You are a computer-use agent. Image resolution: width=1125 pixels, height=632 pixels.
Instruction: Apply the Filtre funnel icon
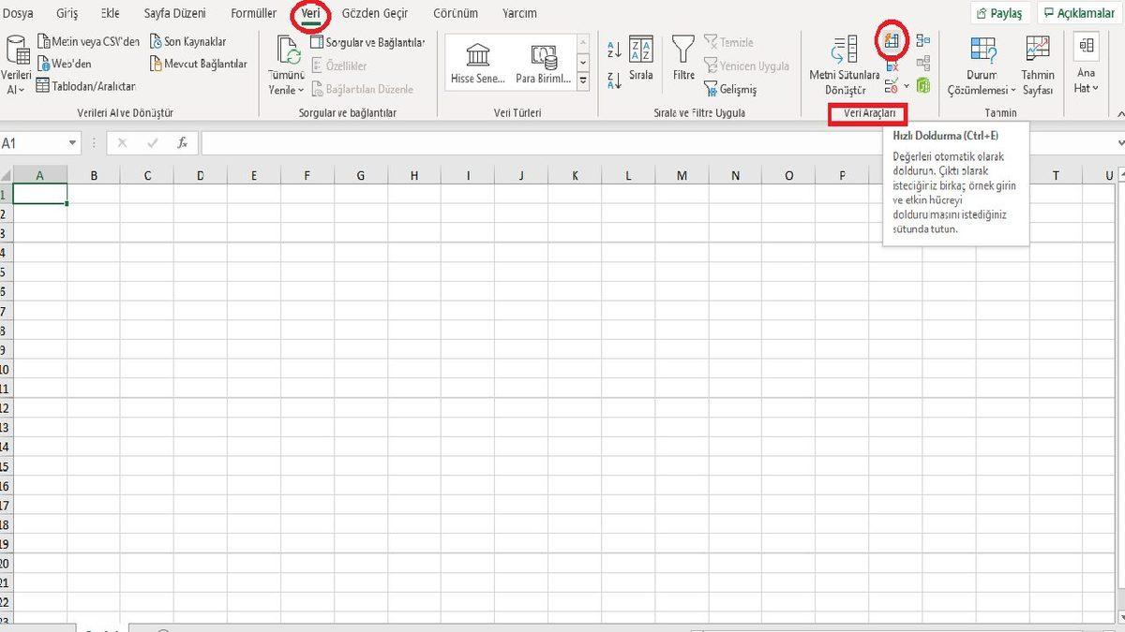point(682,51)
